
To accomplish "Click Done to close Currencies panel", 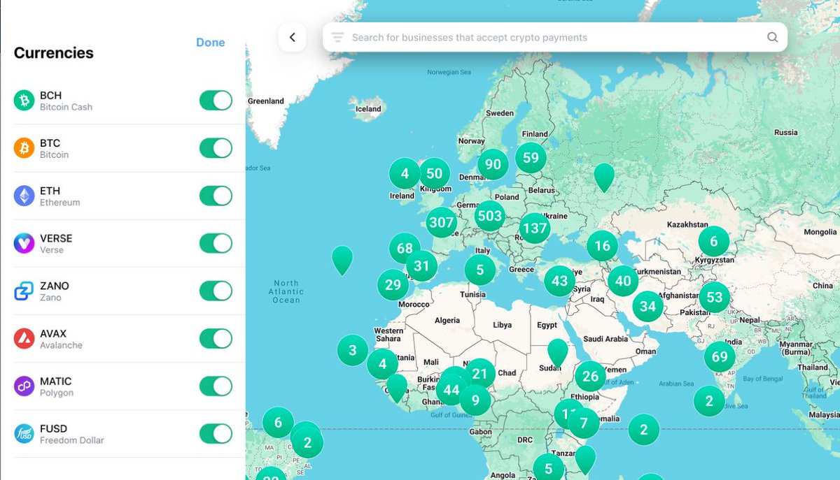I will [x=210, y=43].
